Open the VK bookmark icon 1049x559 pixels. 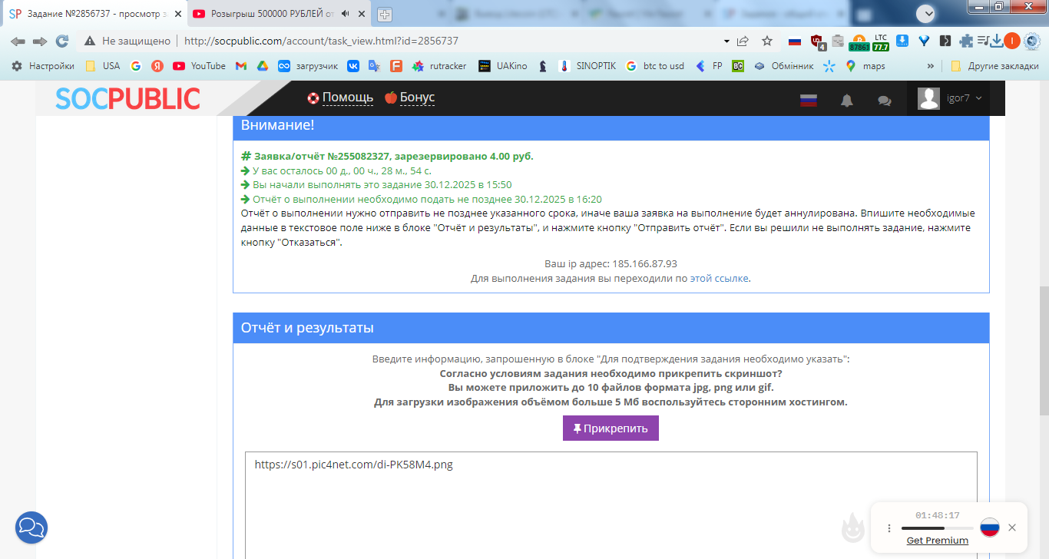[x=353, y=66]
